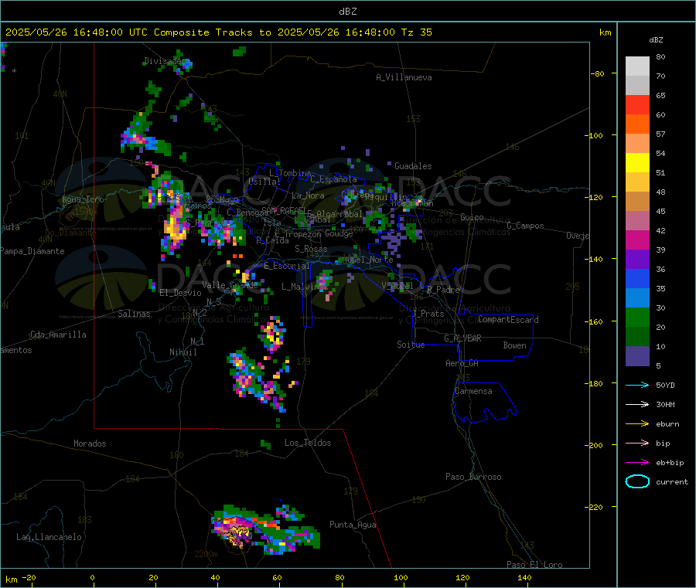Click the 'dBZ' title at top
Screen dimensions: 696x588
[347, 12]
